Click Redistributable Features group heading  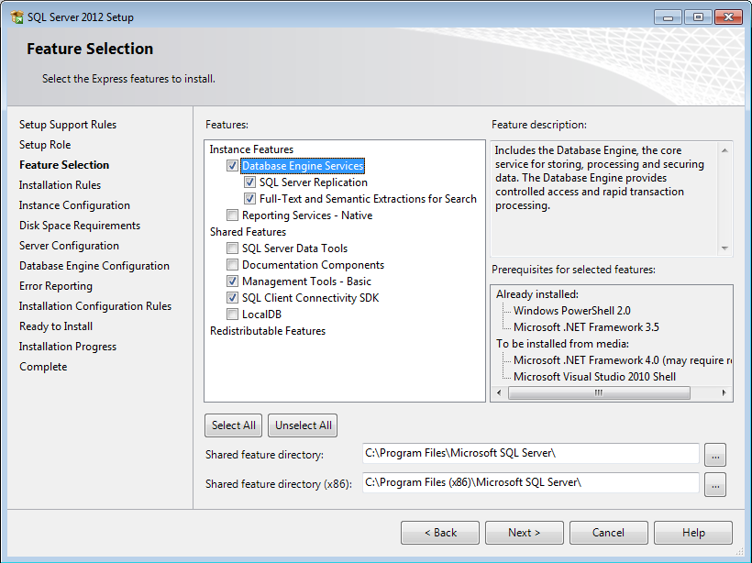pyautogui.click(x=268, y=331)
